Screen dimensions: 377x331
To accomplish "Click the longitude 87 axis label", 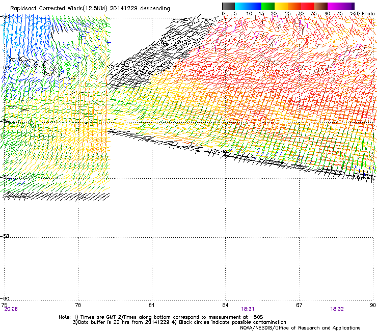I will point(299,305).
